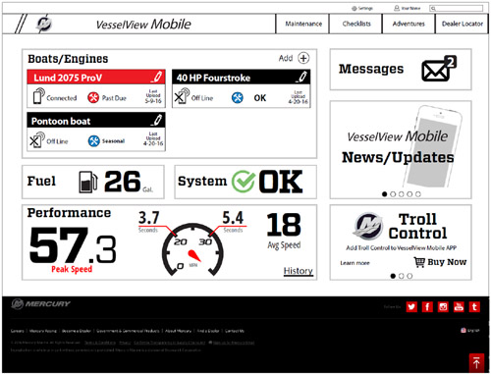Image resolution: width=491 pixels, height=374 pixels.
Task: Select fourth News/Updates carousel dot
Action: (409, 194)
